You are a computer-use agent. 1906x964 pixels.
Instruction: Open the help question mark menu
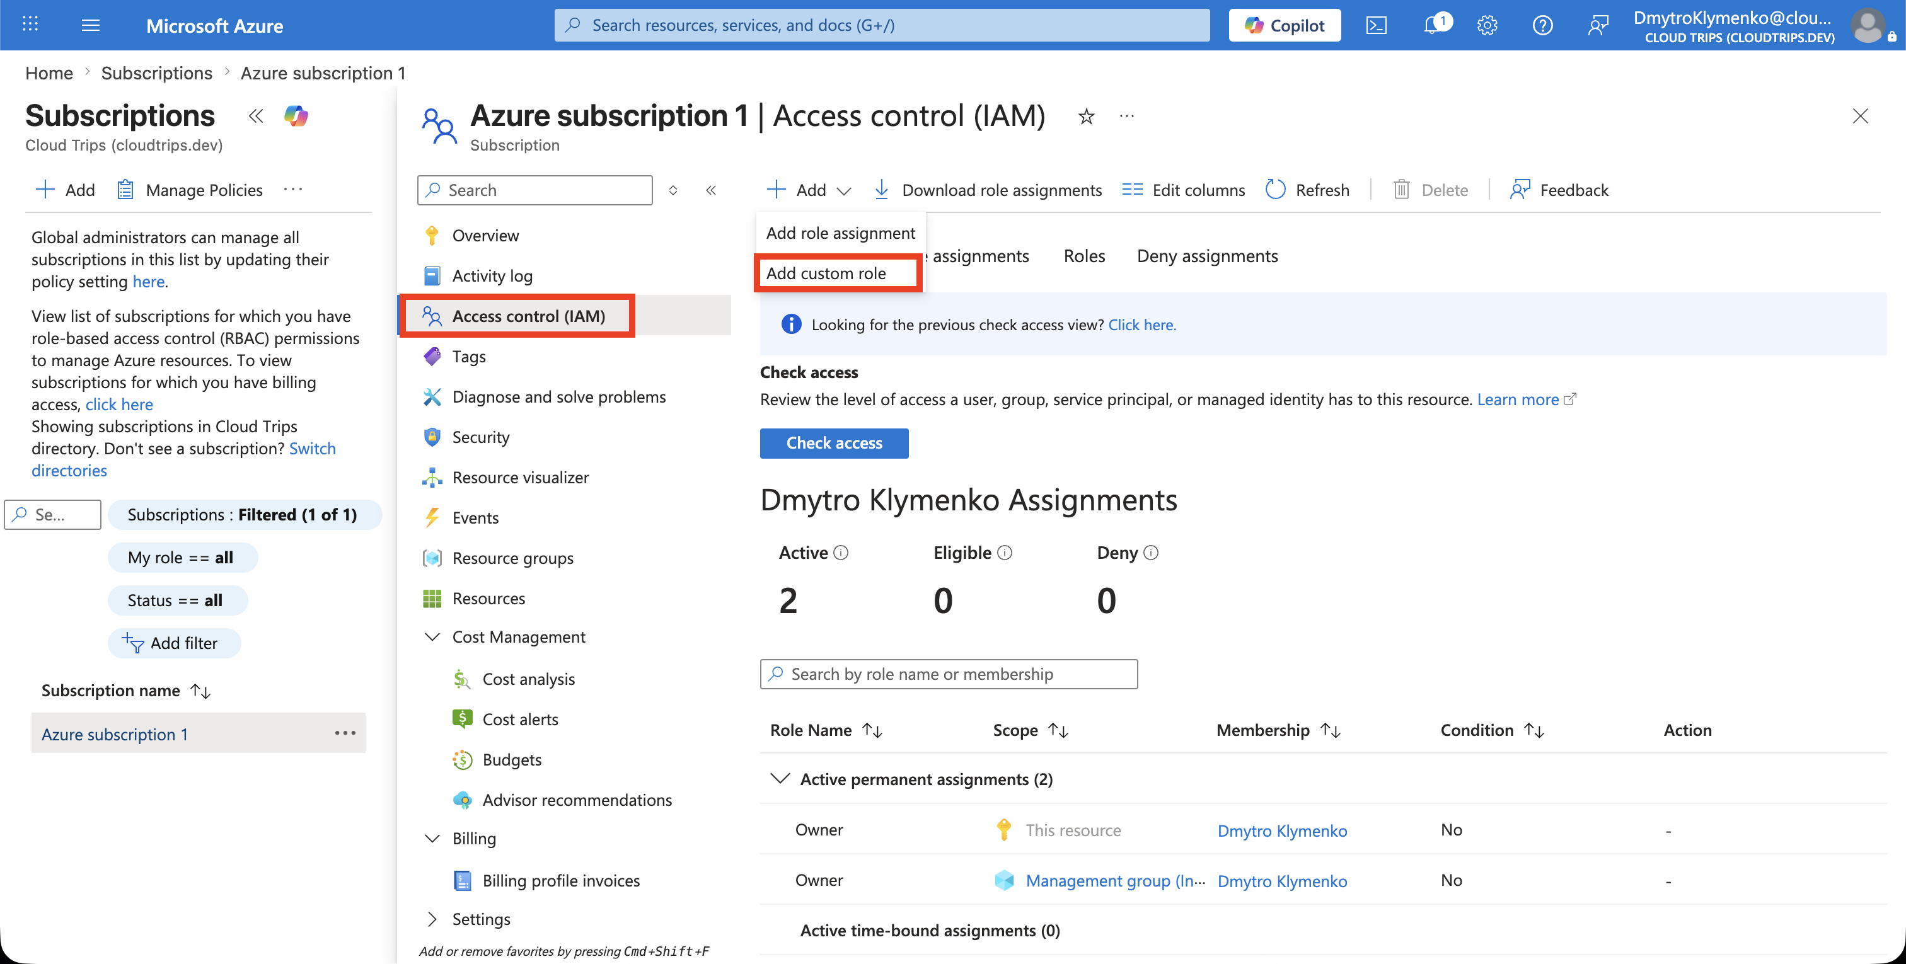coord(1542,25)
